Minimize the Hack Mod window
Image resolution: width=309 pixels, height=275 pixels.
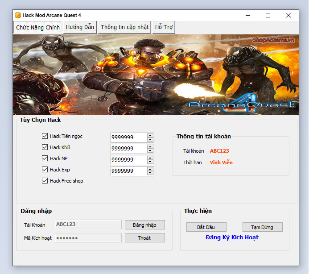pos(248,15)
